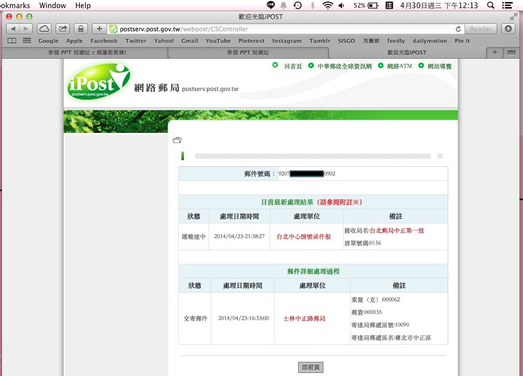This screenshot has height=376, width=523.
Task: Open the Reading List book icon
Action: (x=12, y=41)
